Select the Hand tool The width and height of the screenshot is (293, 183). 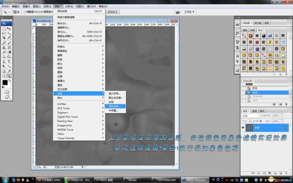(4, 76)
